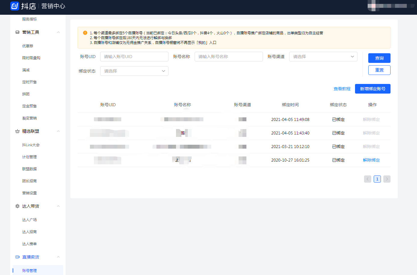Open 裂变营销 menu item
This screenshot has width=417, height=275.
click(29, 118)
